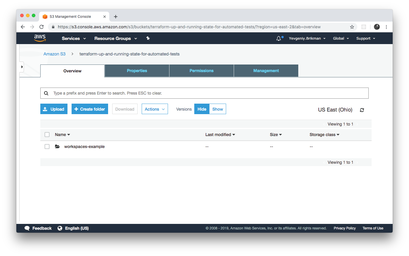Refresh the bucket object list
Screen dimensions: 409x256
click(362, 110)
